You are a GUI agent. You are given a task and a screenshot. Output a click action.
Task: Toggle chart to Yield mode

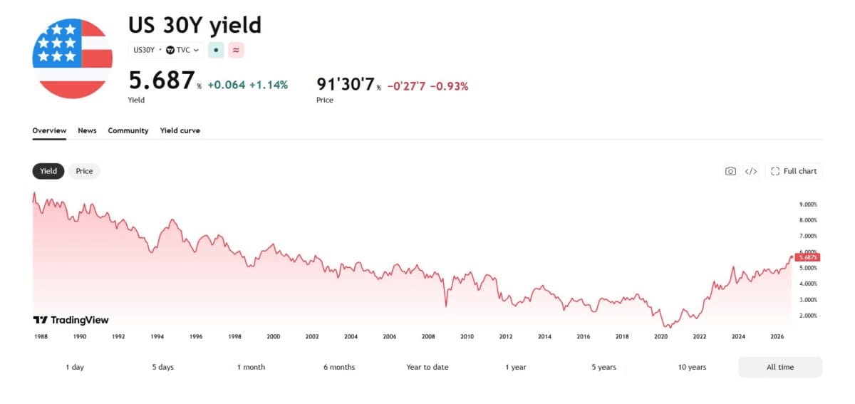point(48,171)
